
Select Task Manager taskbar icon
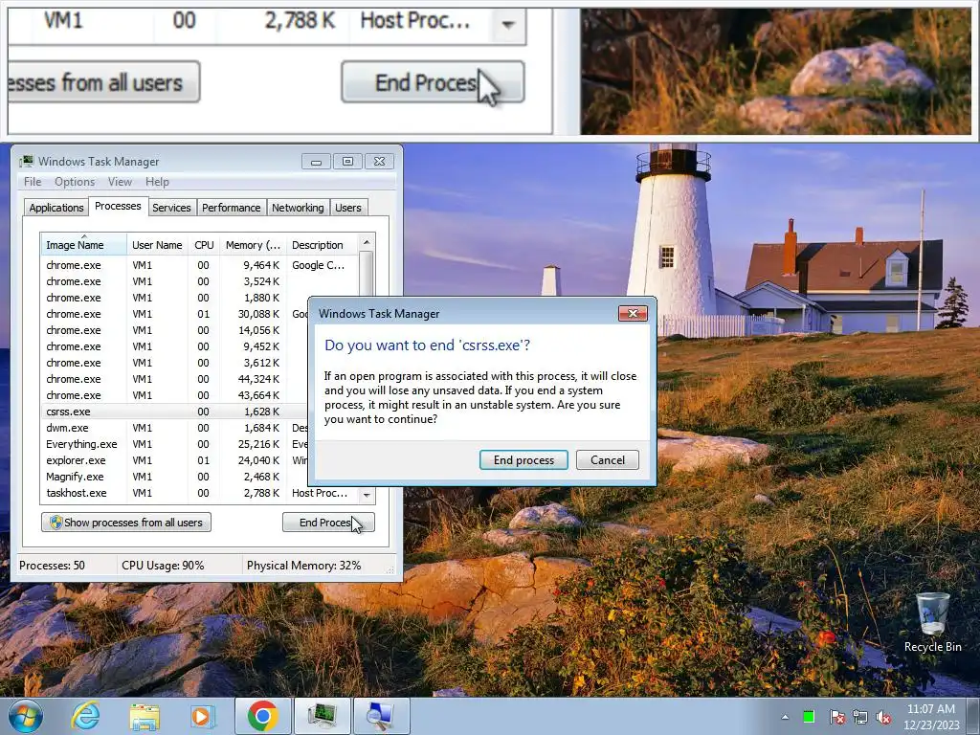coord(322,716)
